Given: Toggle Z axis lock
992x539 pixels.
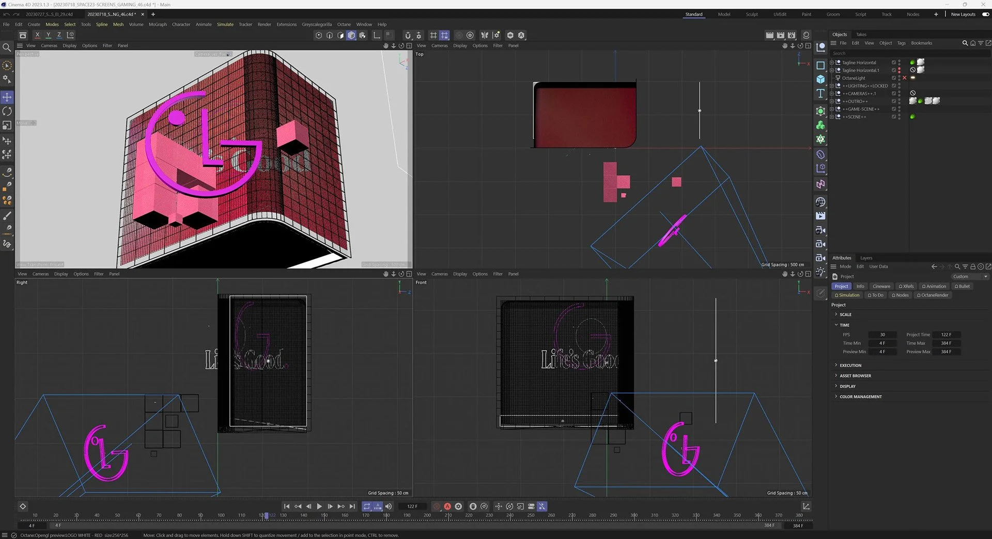Looking at the screenshot, I should 59,35.
